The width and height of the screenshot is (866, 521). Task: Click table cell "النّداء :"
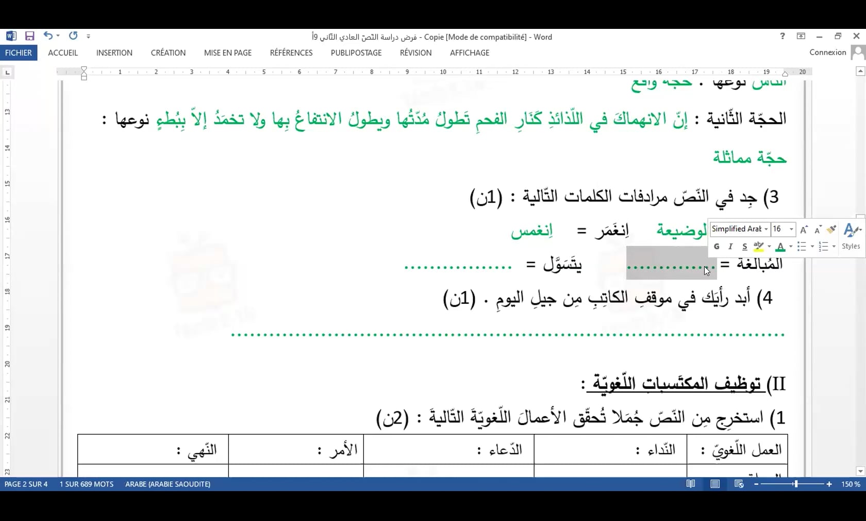point(611,450)
